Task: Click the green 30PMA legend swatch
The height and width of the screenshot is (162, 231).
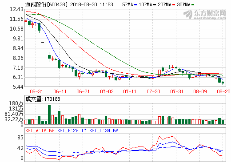Action: [x=193, y=5]
